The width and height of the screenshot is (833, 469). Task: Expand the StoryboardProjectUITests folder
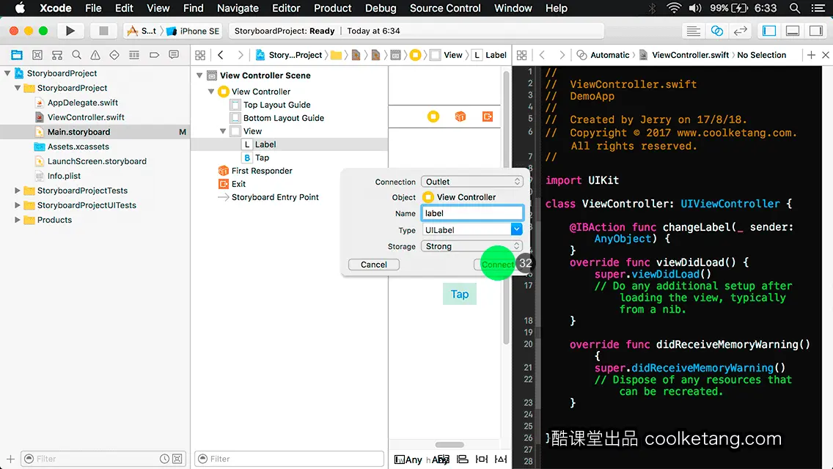[x=18, y=205]
